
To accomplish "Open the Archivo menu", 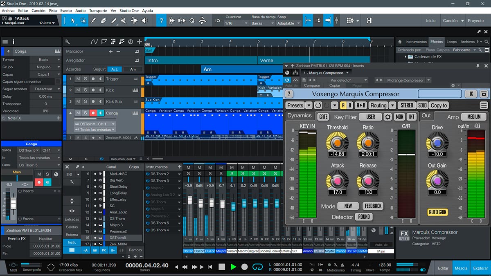I will click(8, 11).
